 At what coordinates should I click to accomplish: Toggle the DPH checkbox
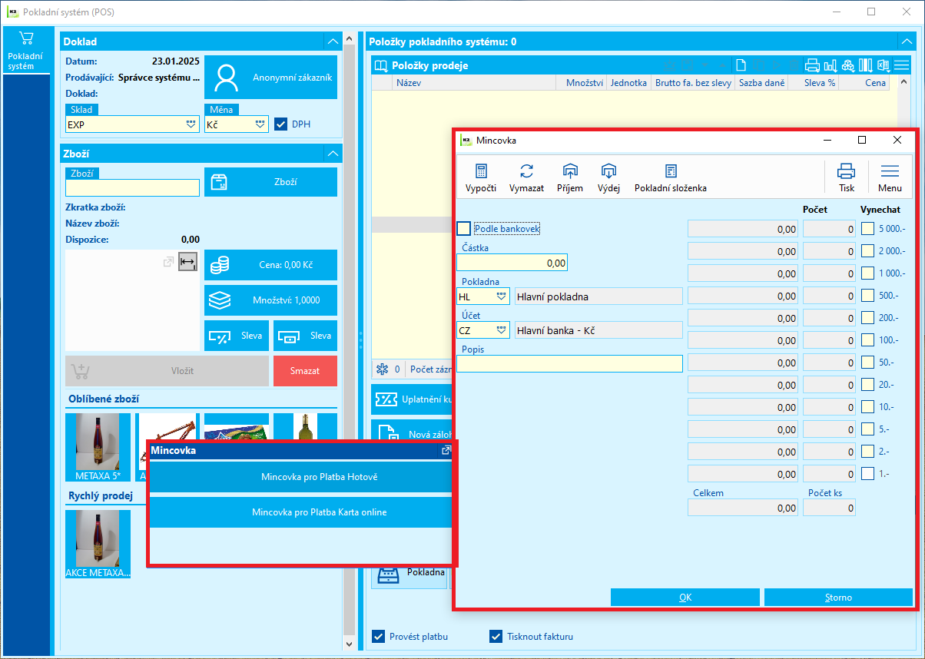[x=280, y=124]
